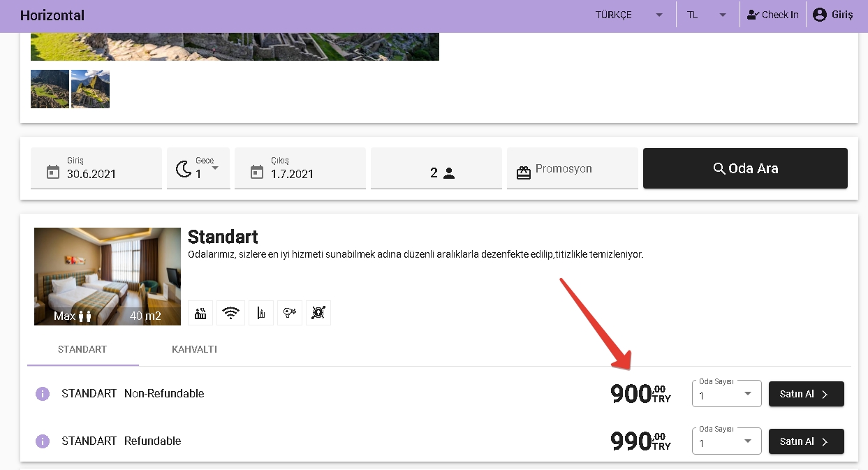Viewport: 868px width, 470px height.
Task: Open the Check In link in header
Action: [772, 15]
